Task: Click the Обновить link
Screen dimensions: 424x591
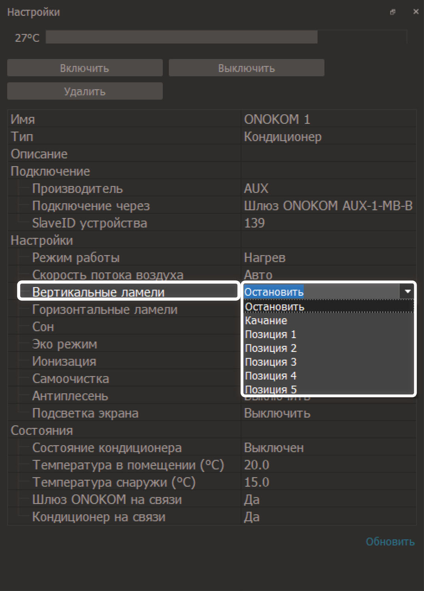Action: (390, 542)
